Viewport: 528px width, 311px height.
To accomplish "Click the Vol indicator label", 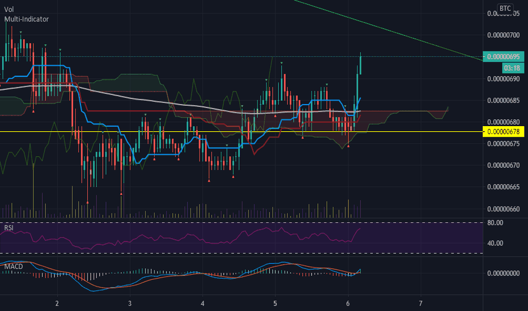I will click(8, 10).
